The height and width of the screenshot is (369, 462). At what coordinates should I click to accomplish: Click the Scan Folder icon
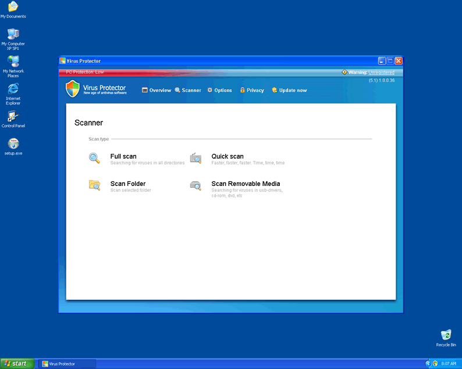pyautogui.click(x=94, y=185)
